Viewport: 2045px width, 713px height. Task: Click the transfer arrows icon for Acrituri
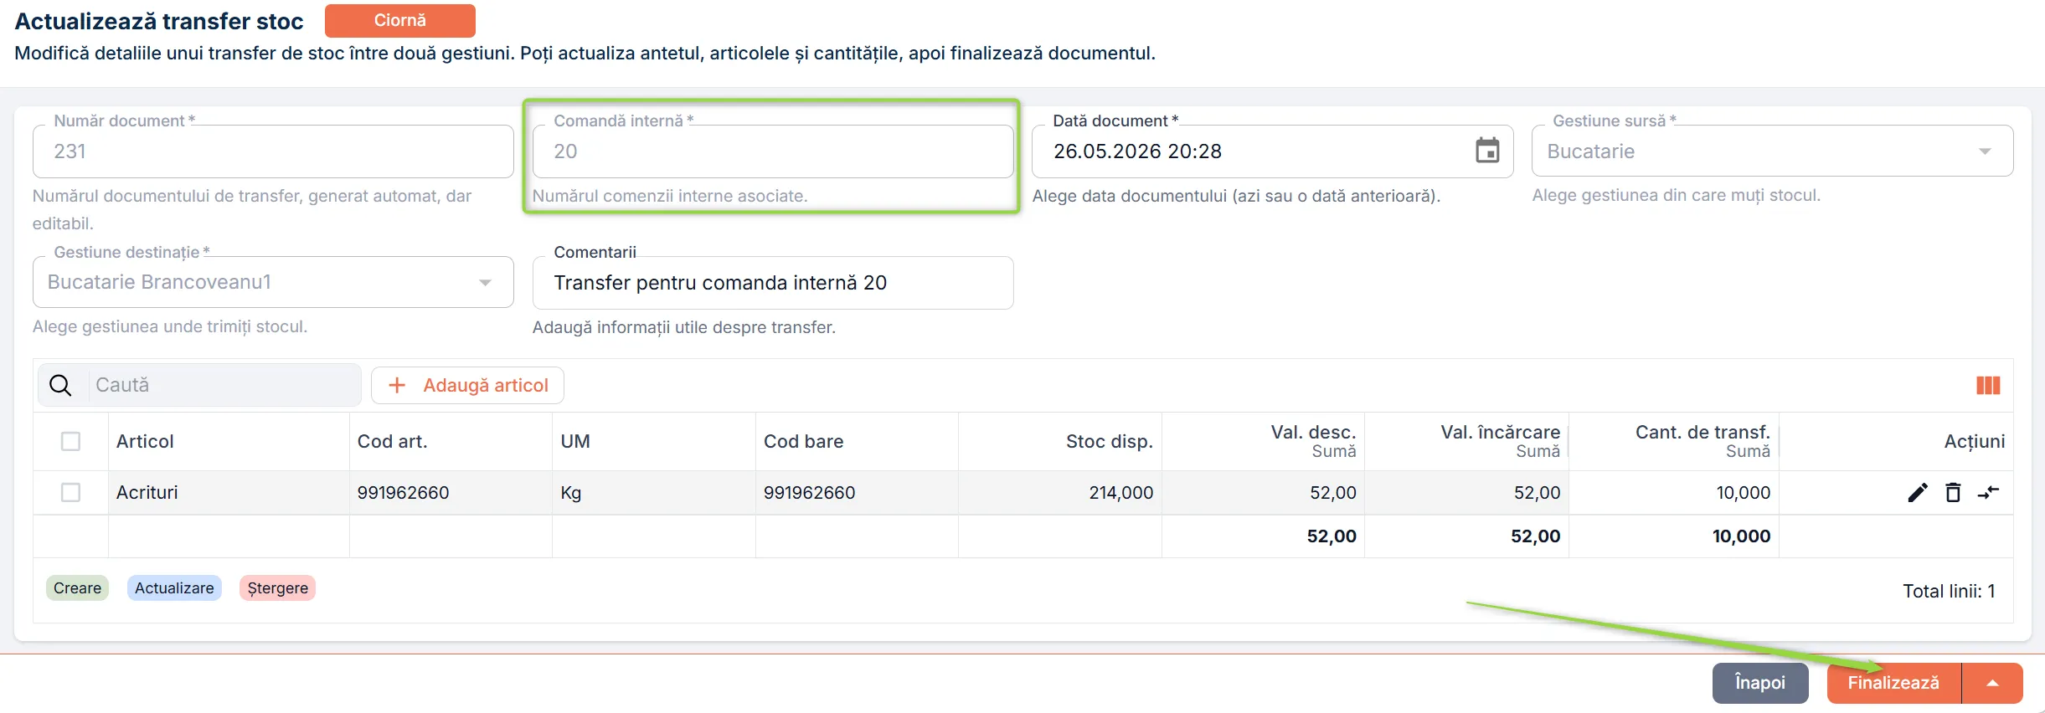[1988, 492]
